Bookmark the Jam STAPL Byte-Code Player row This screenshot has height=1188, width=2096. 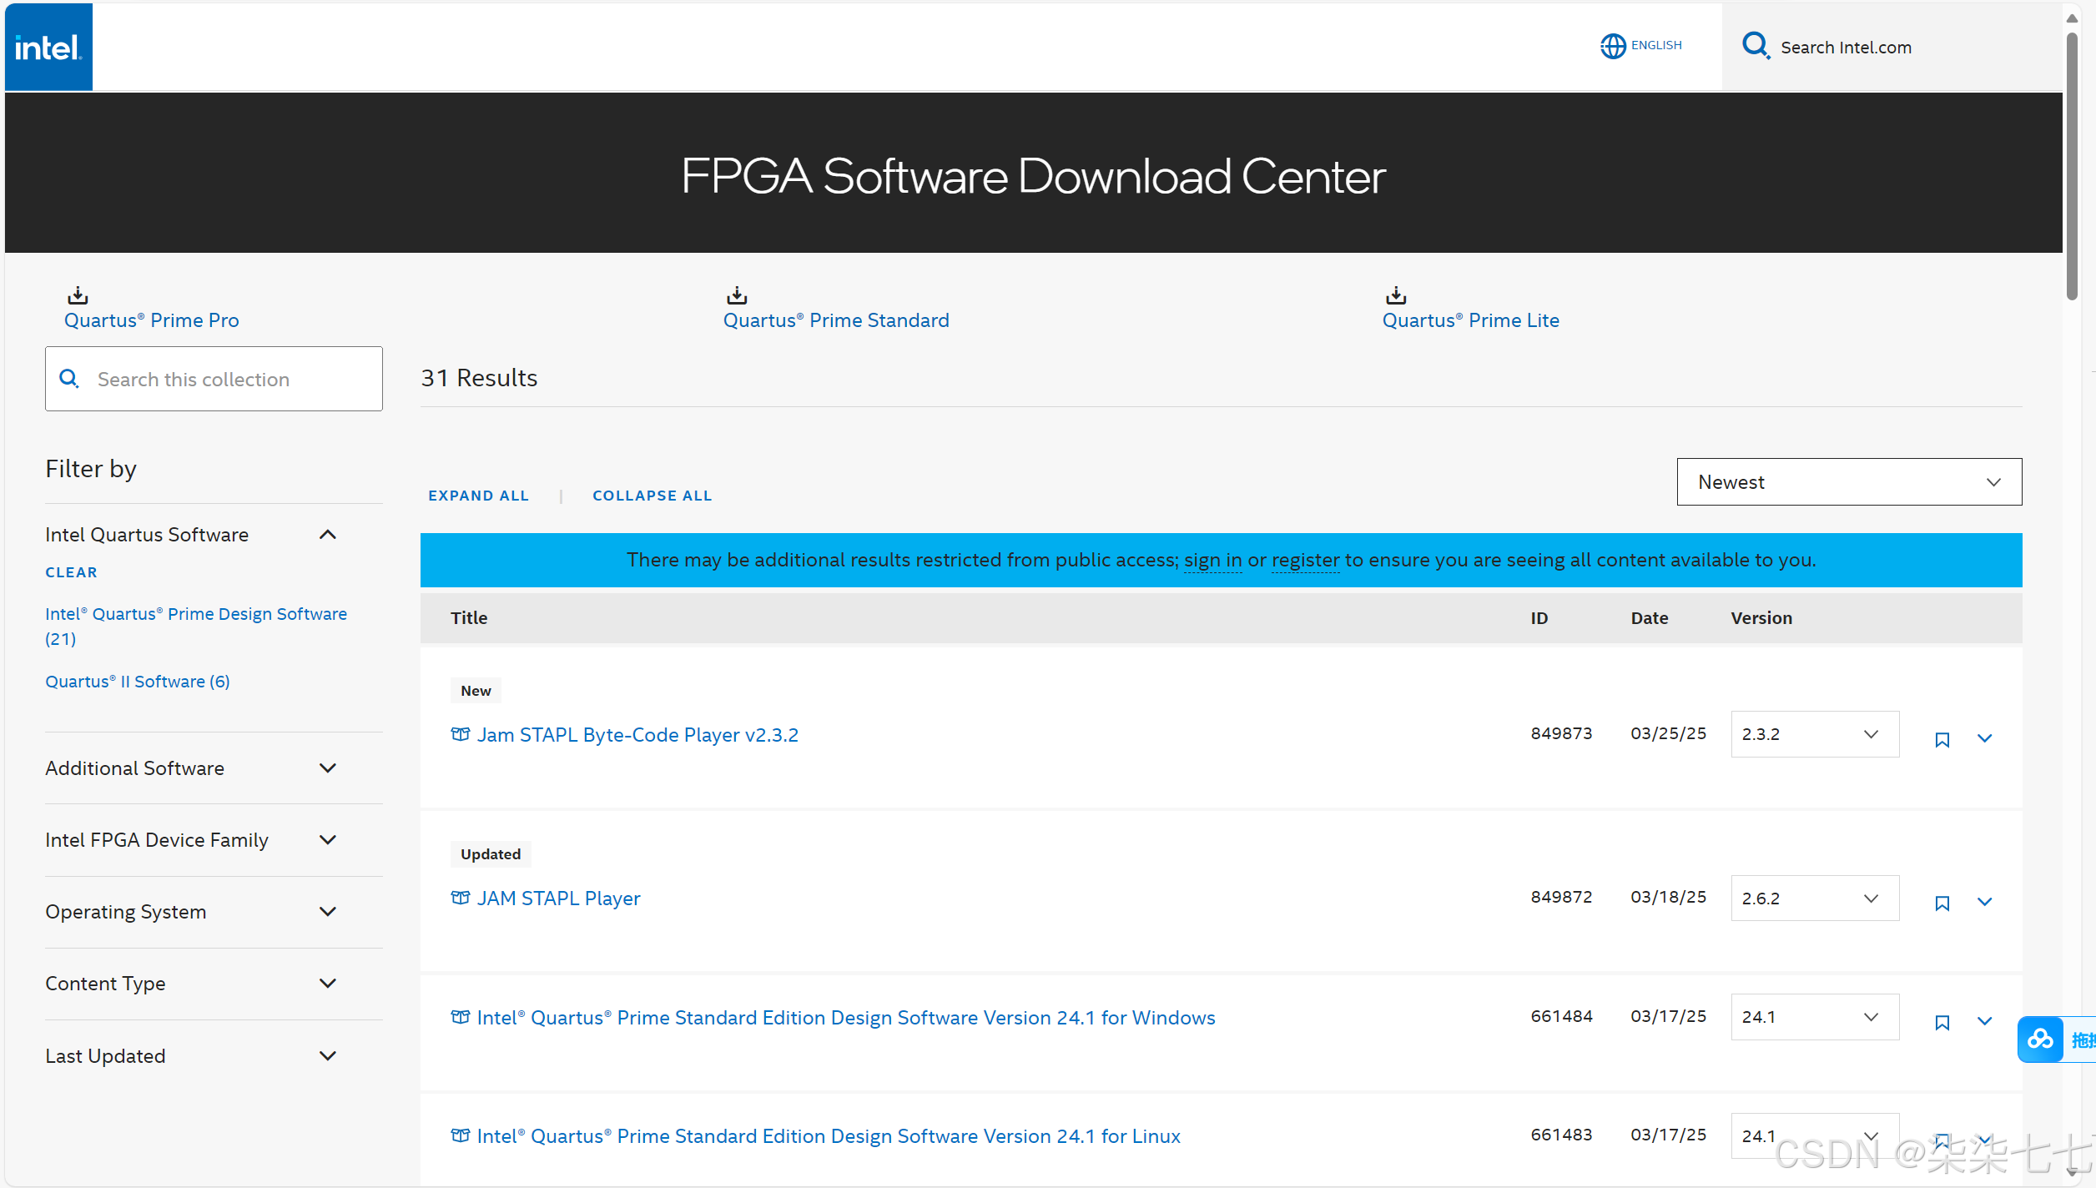(1942, 739)
